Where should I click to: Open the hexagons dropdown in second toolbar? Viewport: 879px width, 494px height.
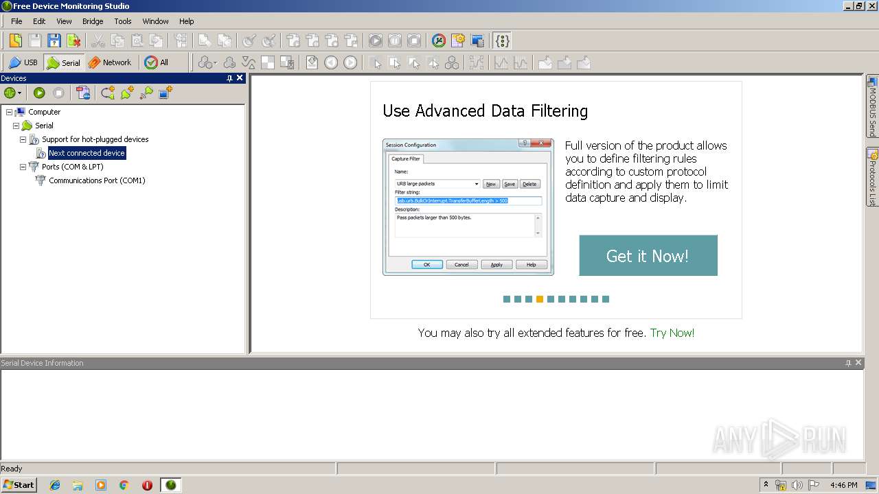tap(207, 62)
